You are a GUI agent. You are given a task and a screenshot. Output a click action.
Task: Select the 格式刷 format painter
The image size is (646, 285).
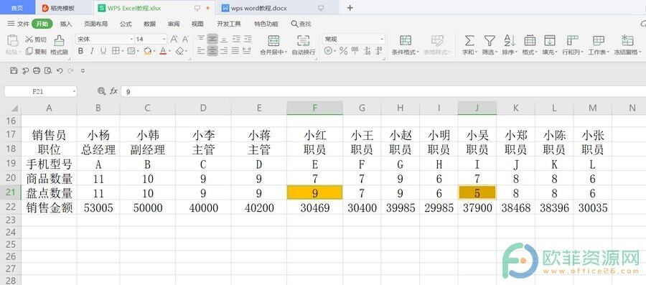point(60,45)
